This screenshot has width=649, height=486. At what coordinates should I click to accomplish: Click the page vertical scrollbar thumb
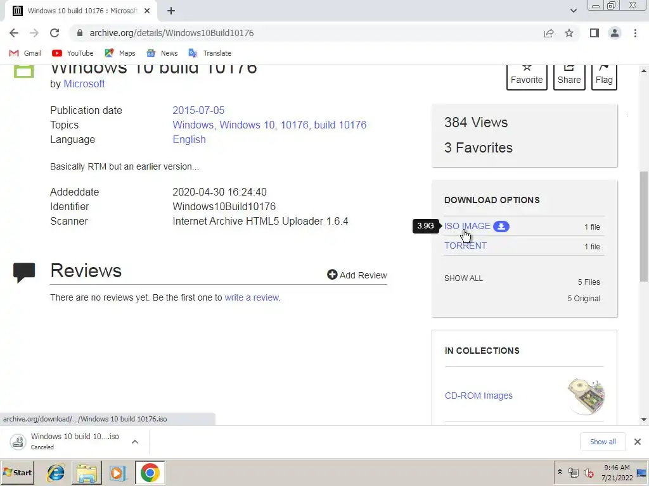click(x=644, y=227)
